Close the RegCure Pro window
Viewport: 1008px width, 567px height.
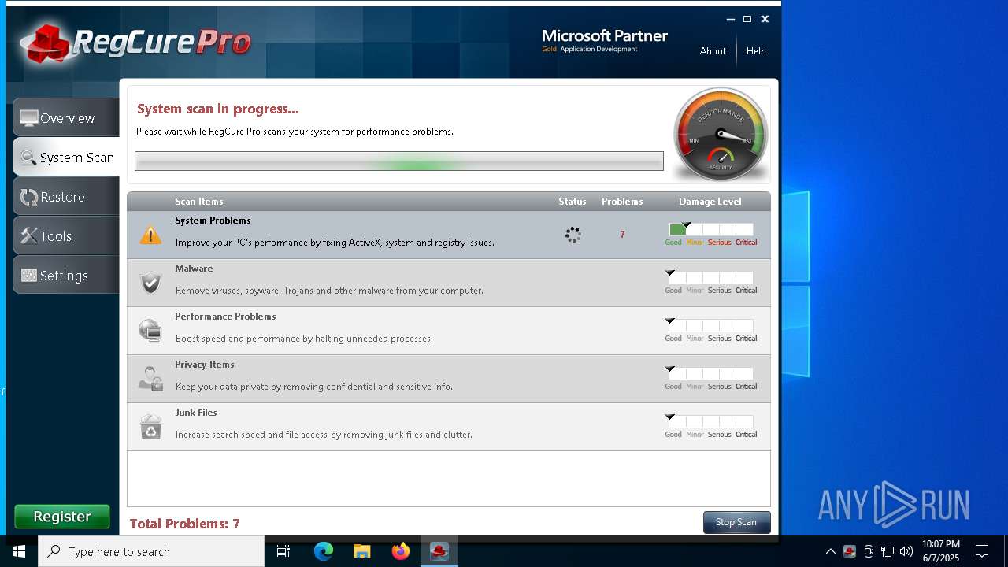[765, 19]
